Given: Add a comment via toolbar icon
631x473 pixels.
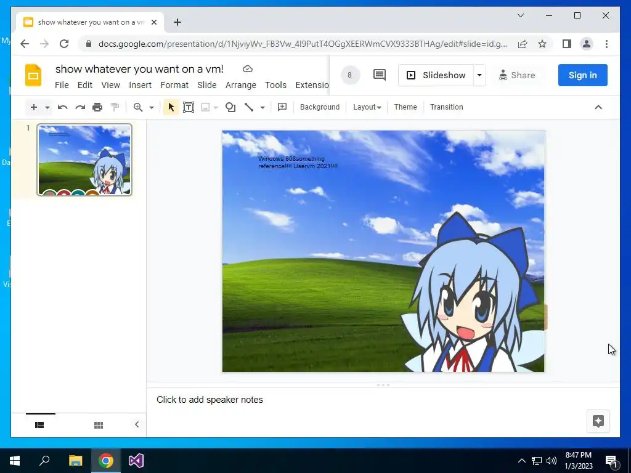Looking at the screenshot, I should point(282,107).
